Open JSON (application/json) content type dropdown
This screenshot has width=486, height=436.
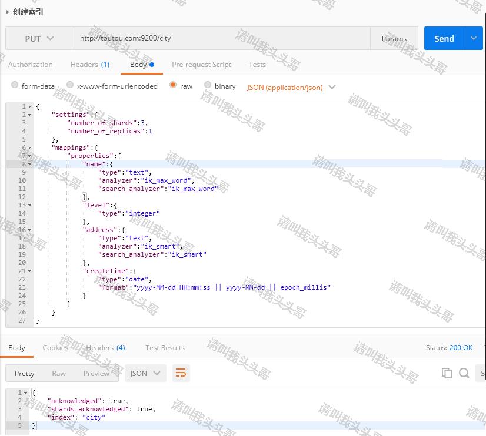pos(291,88)
